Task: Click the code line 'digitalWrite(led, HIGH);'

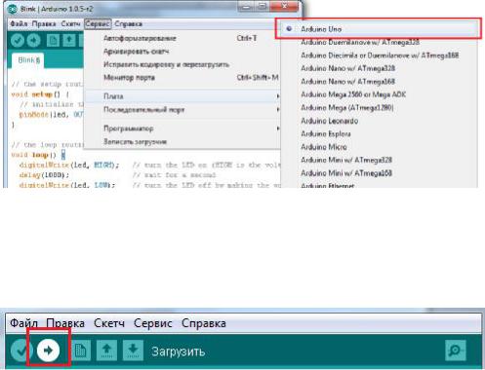Action: click(x=69, y=166)
